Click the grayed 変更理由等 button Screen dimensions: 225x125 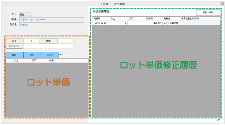[14, 46]
